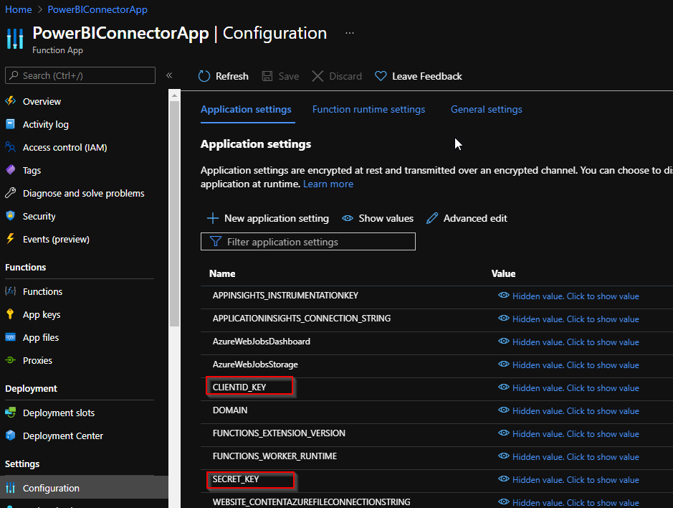Click Hidden value link for FUNCTIONS_WORKER_RUNTIME
Image resolution: width=673 pixels, height=508 pixels.
pyautogui.click(x=576, y=457)
